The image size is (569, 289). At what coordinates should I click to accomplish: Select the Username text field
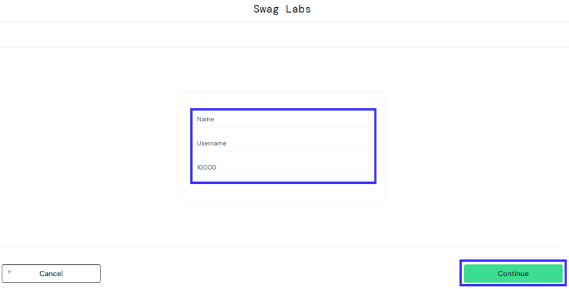coord(282,144)
